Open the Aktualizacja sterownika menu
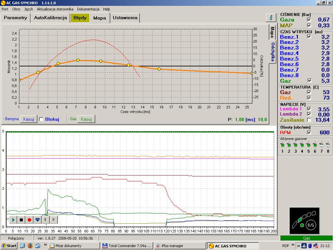This screenshot has height=250, width=333. [55, 9]
